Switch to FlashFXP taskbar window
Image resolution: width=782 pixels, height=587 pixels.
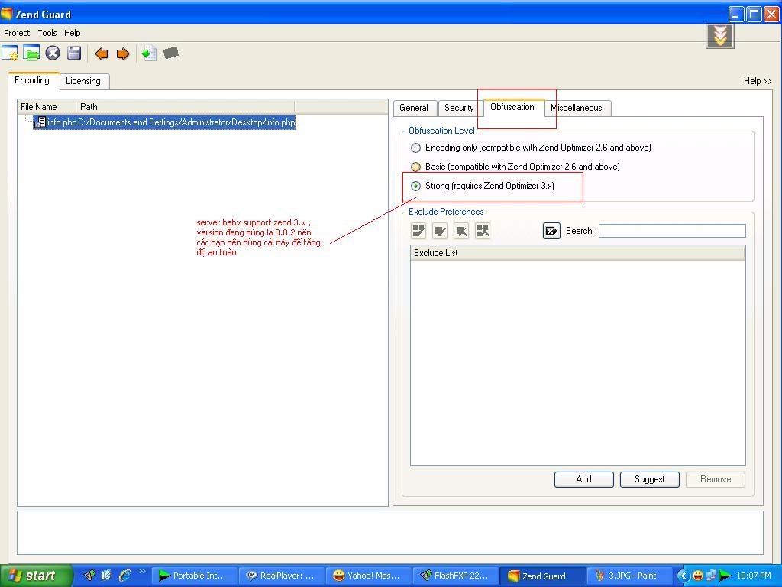[x=455, y=576]
